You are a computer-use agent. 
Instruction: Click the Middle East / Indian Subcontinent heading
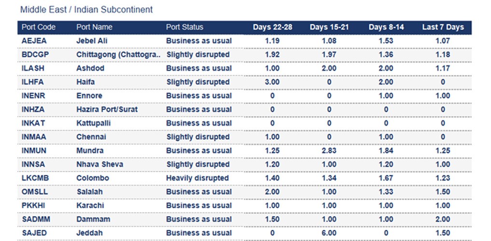[86, 10]
